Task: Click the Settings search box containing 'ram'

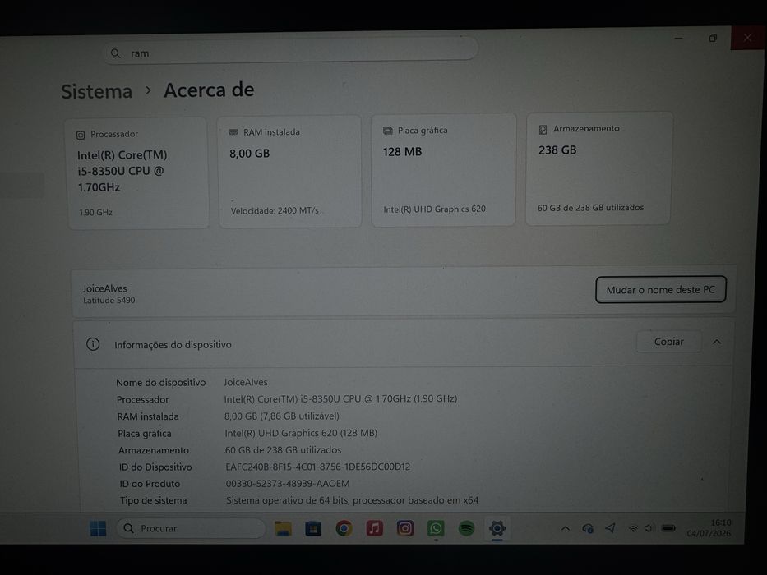Action: (x=290, y=51)
